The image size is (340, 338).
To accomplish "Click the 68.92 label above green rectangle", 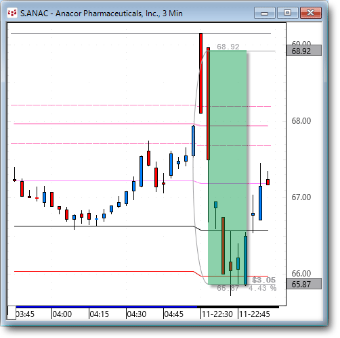I will (x=228, y=47).
